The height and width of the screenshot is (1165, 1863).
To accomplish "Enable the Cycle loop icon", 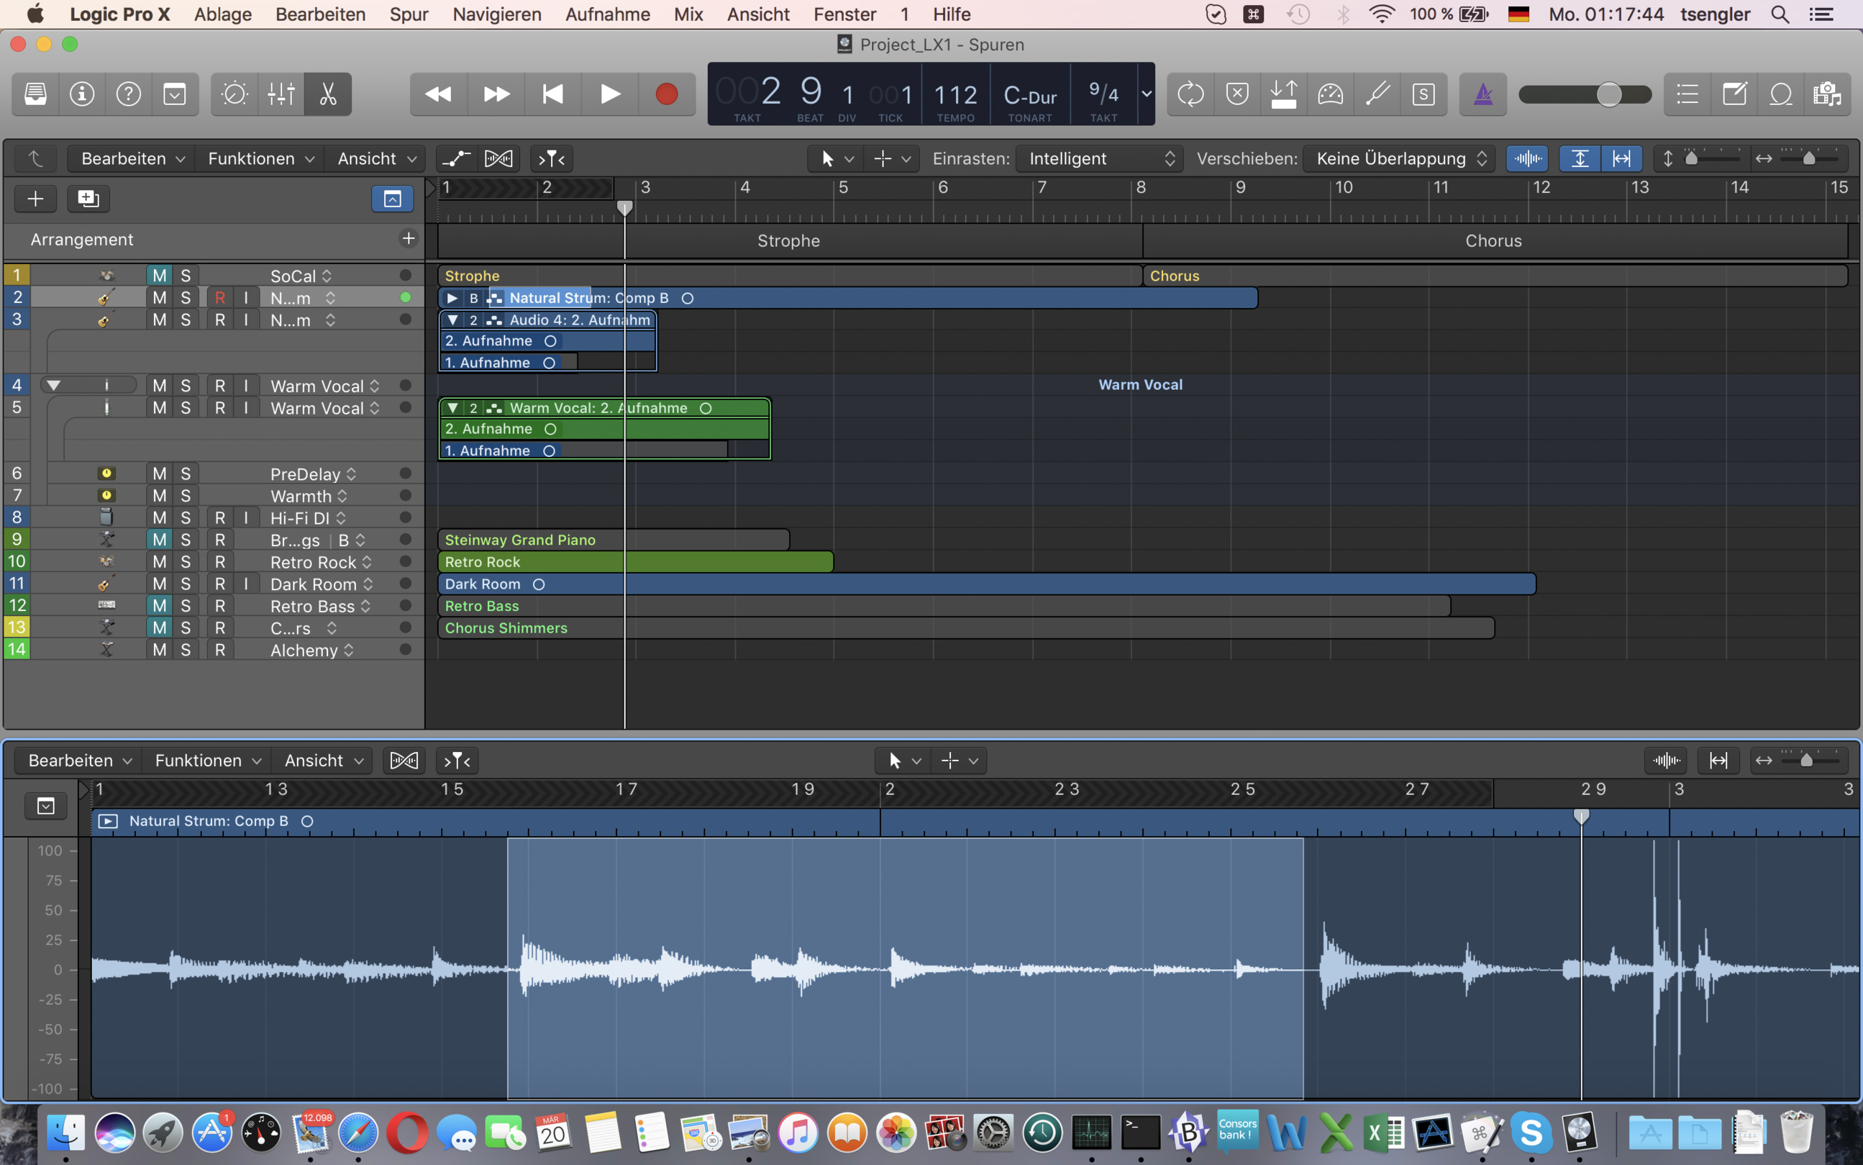I will click(x=1190, y=94).
